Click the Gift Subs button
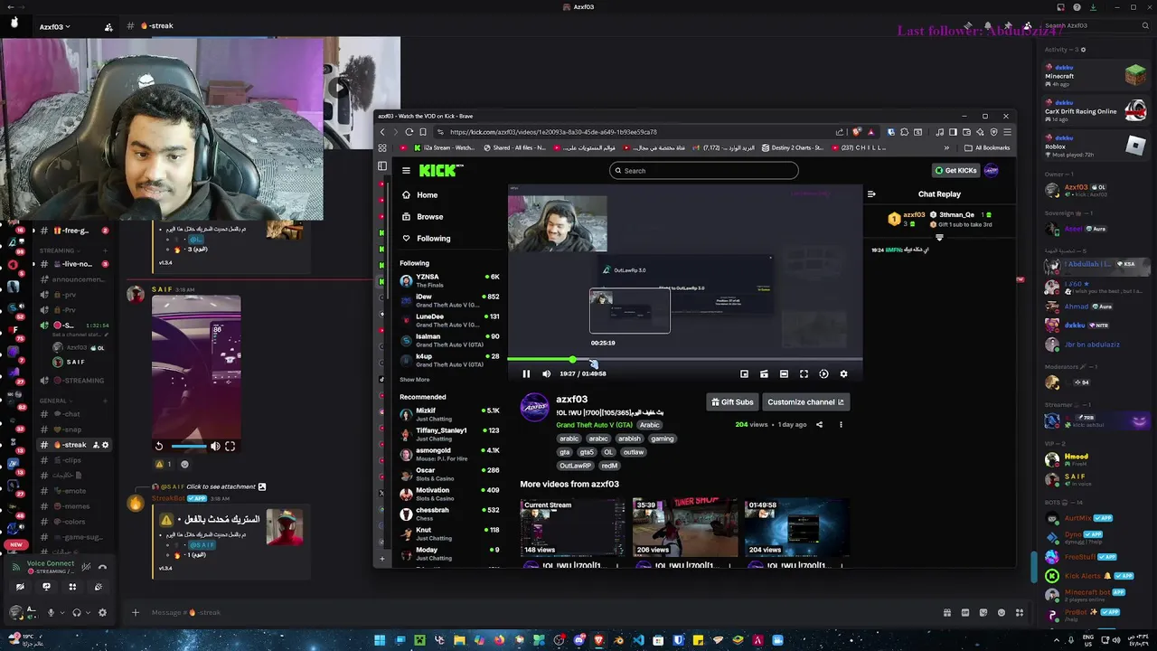The image size is (1157, 651). click(x=732, y=402)
